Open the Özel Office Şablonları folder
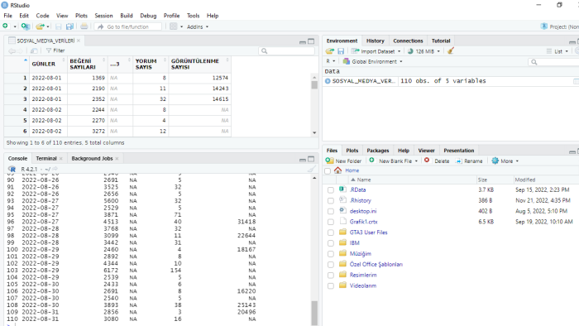 click(x=376, y=264)
